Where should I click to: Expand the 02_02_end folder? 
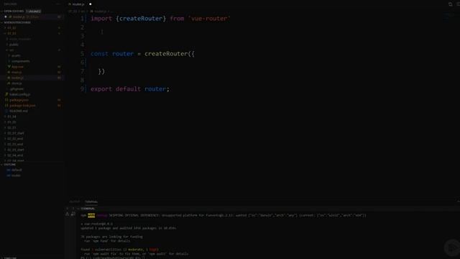click(x=15, y=139)
